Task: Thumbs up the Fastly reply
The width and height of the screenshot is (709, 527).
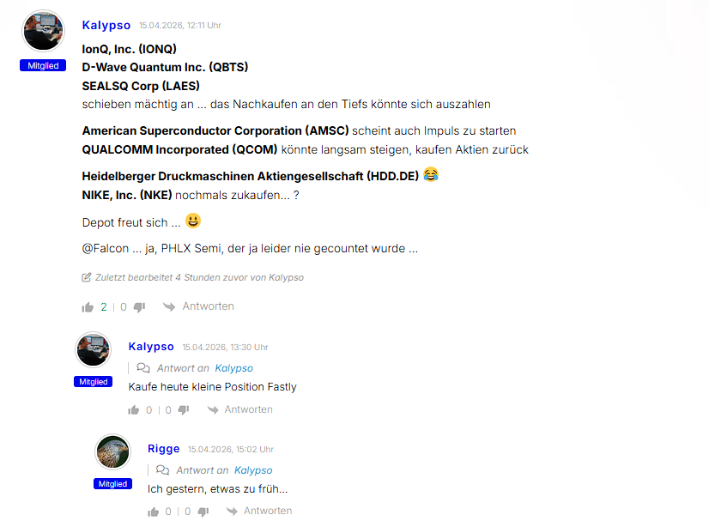Action: pyautogui.click(x=133, y=410)
